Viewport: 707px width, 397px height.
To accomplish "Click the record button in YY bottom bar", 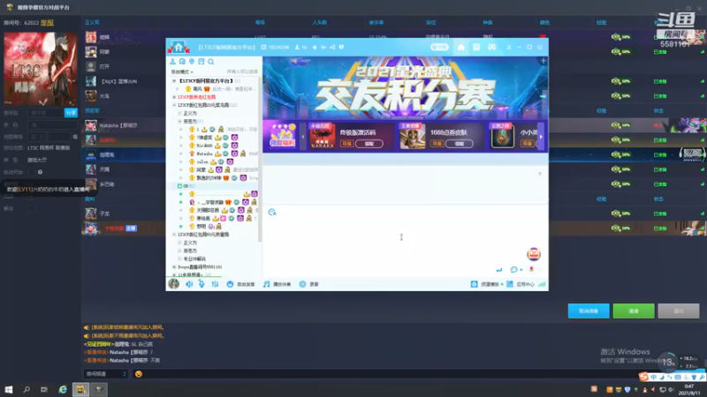I will click(x=309, y=284).
